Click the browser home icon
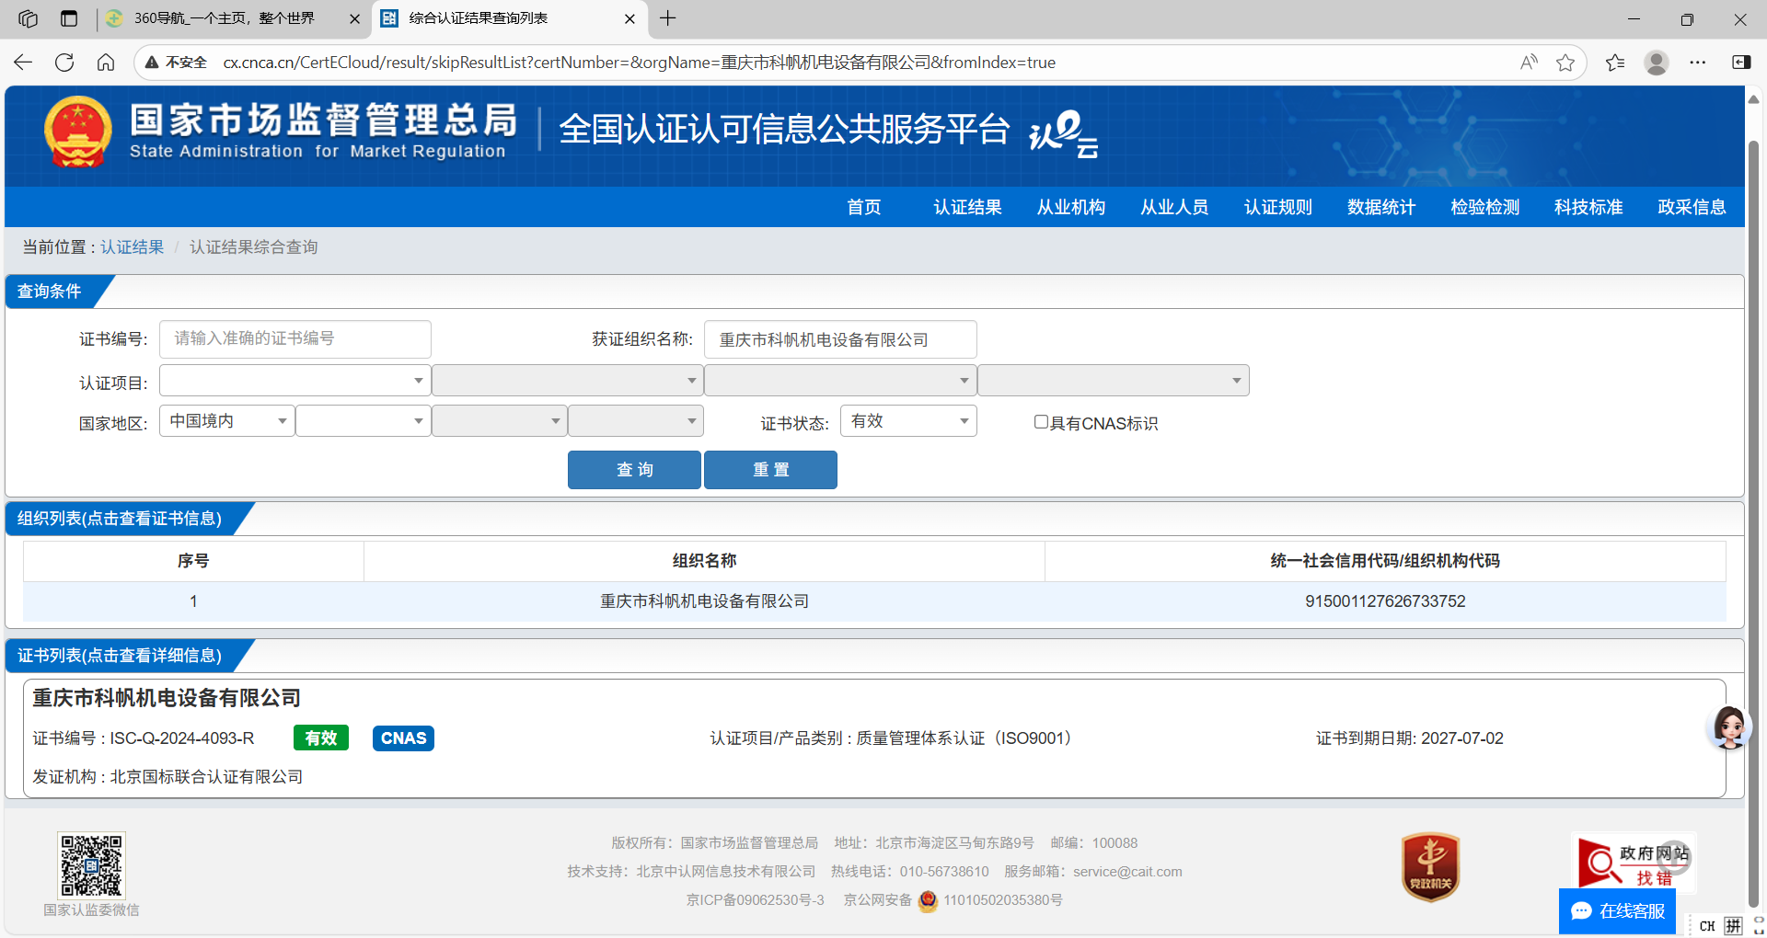This screenshot has height=938, width=1767. coord(106,63)
